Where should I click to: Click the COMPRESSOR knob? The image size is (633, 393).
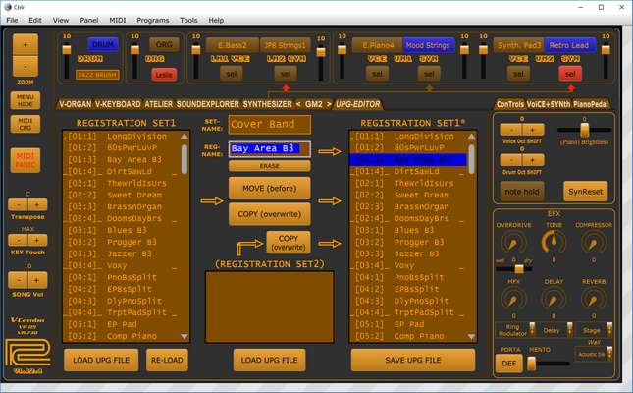click(x=593, y=243)
